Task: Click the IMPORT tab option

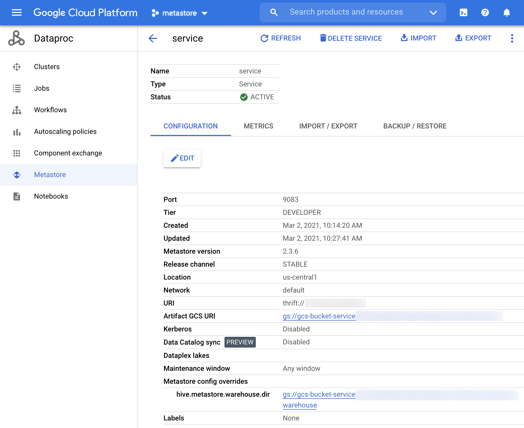Action: (328, 126)
